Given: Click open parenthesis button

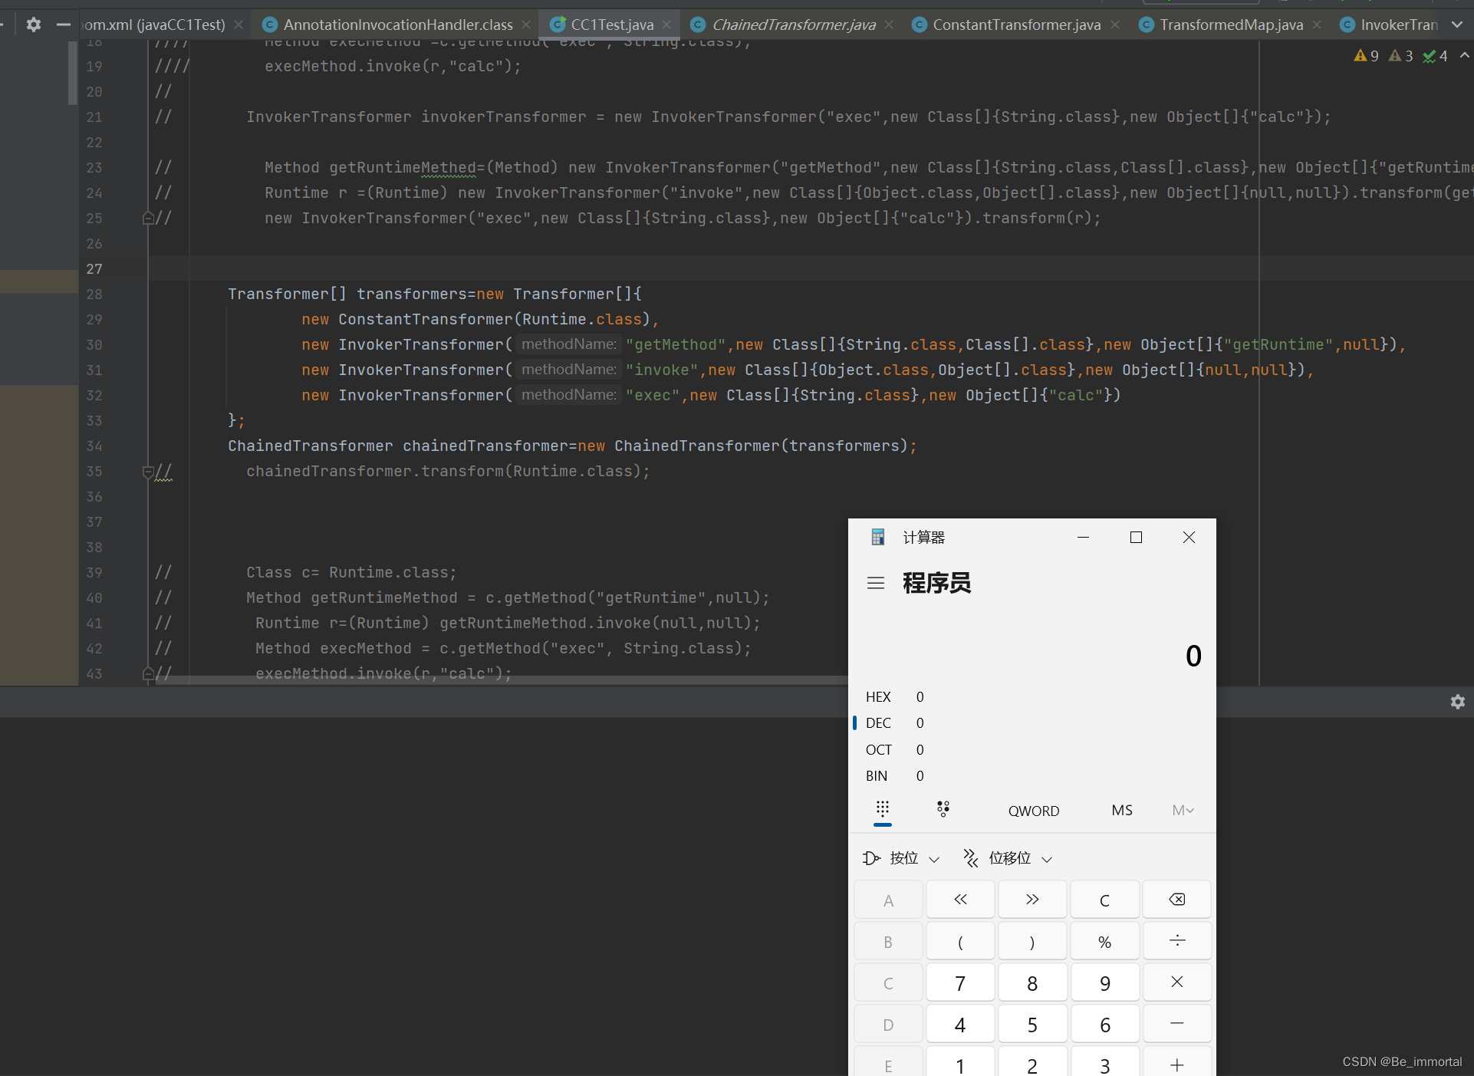Looking at the screenshot, I should 960,941.
